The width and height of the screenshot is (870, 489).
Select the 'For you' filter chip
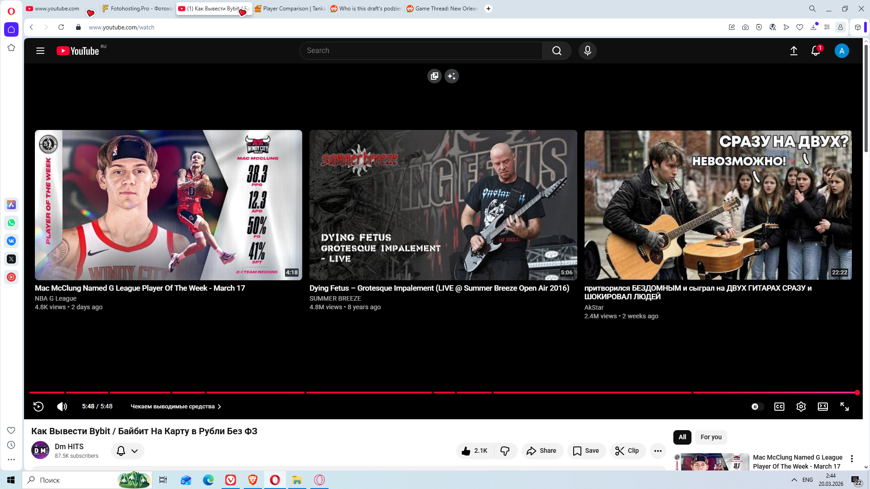[710, 437]
